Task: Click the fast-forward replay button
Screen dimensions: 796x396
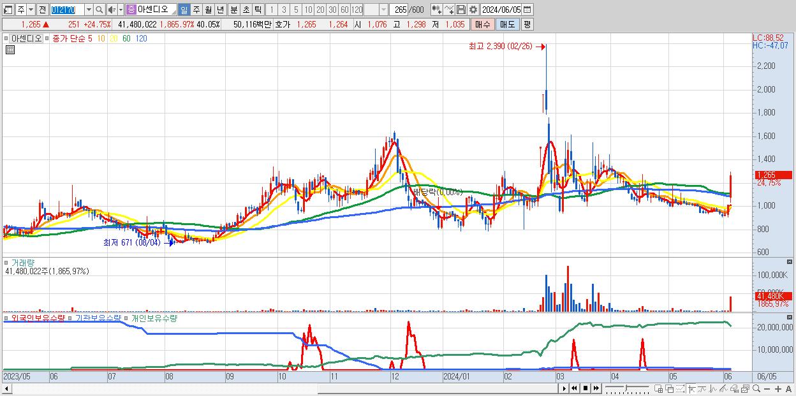Action: pyautogui.click(x=596, y=388)
